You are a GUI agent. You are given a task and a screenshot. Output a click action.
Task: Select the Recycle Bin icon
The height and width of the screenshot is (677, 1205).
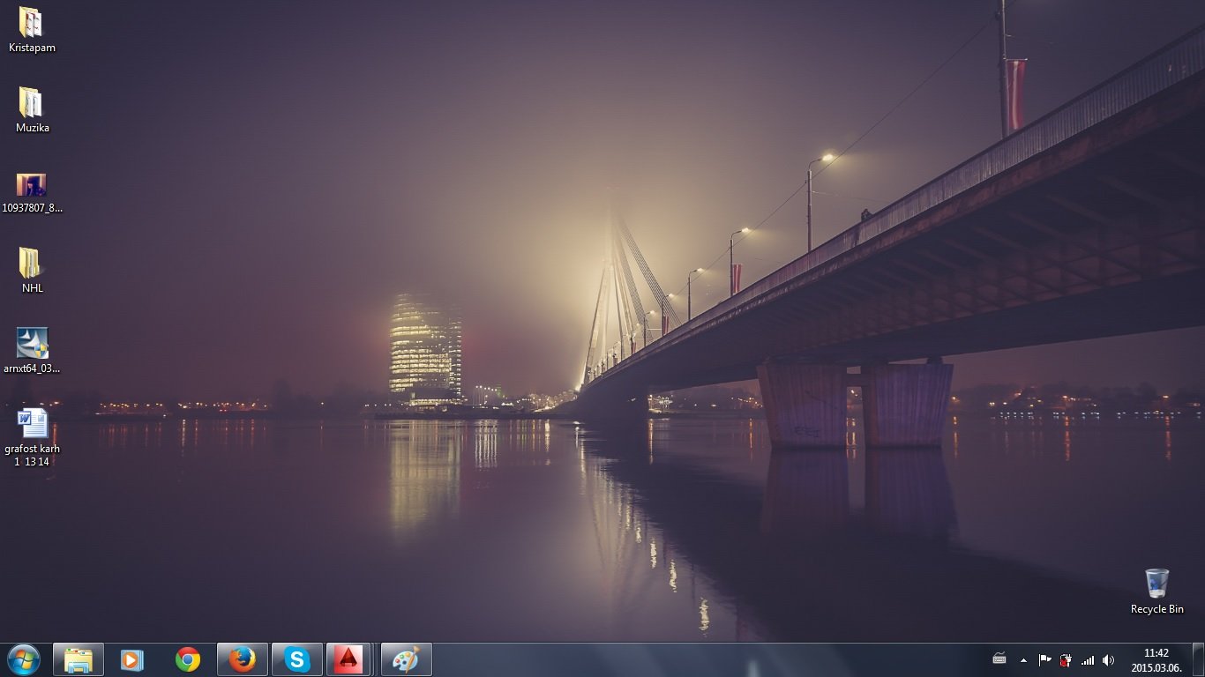click(x=1156, y=591)
